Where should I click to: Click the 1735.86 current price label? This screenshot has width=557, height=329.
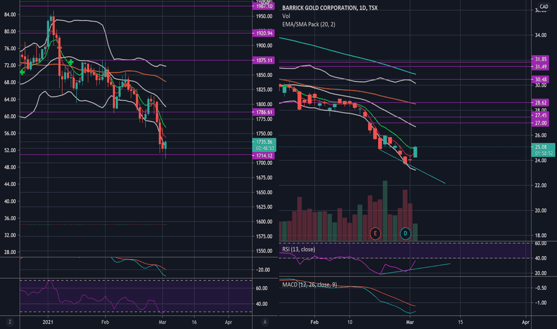264,142
